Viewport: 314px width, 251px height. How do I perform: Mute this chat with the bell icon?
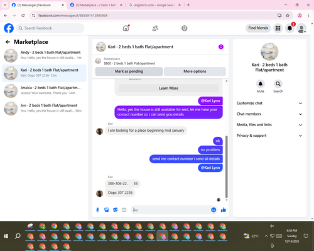pos(261,84)
